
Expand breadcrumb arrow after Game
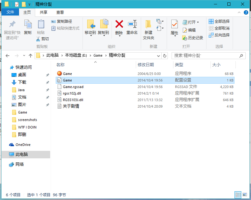106,56
